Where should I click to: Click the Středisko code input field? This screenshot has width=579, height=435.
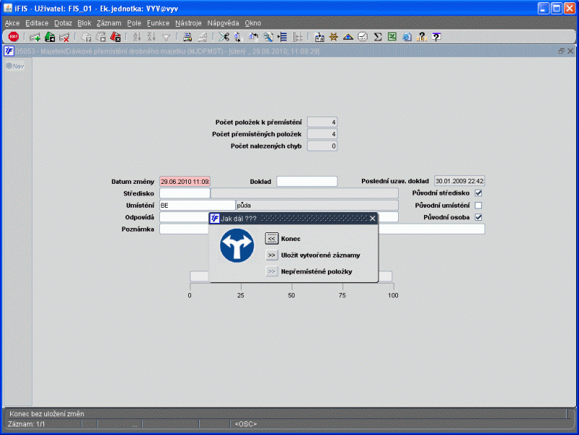coord(185,193)
